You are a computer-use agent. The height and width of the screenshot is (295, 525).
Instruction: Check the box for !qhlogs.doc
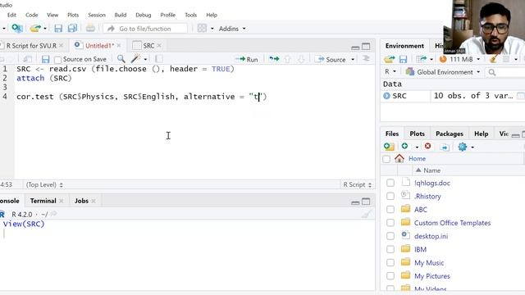coord(390,183)
